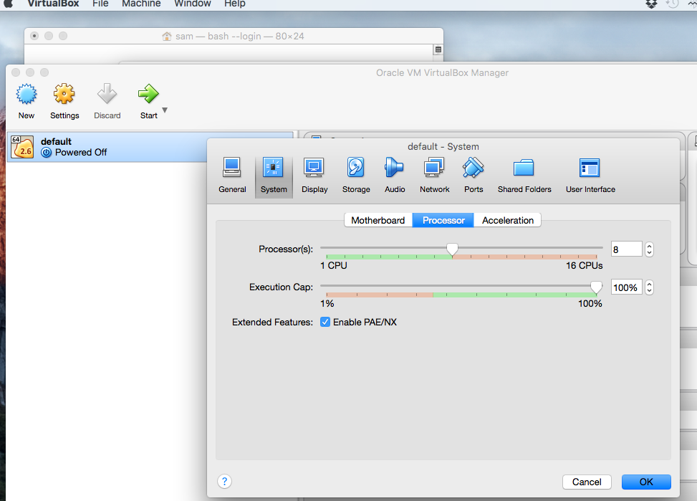Click the Discard toolbar icon
This screenshot has width=697, height=501.
pyautogui.click(x=107, y=94)
